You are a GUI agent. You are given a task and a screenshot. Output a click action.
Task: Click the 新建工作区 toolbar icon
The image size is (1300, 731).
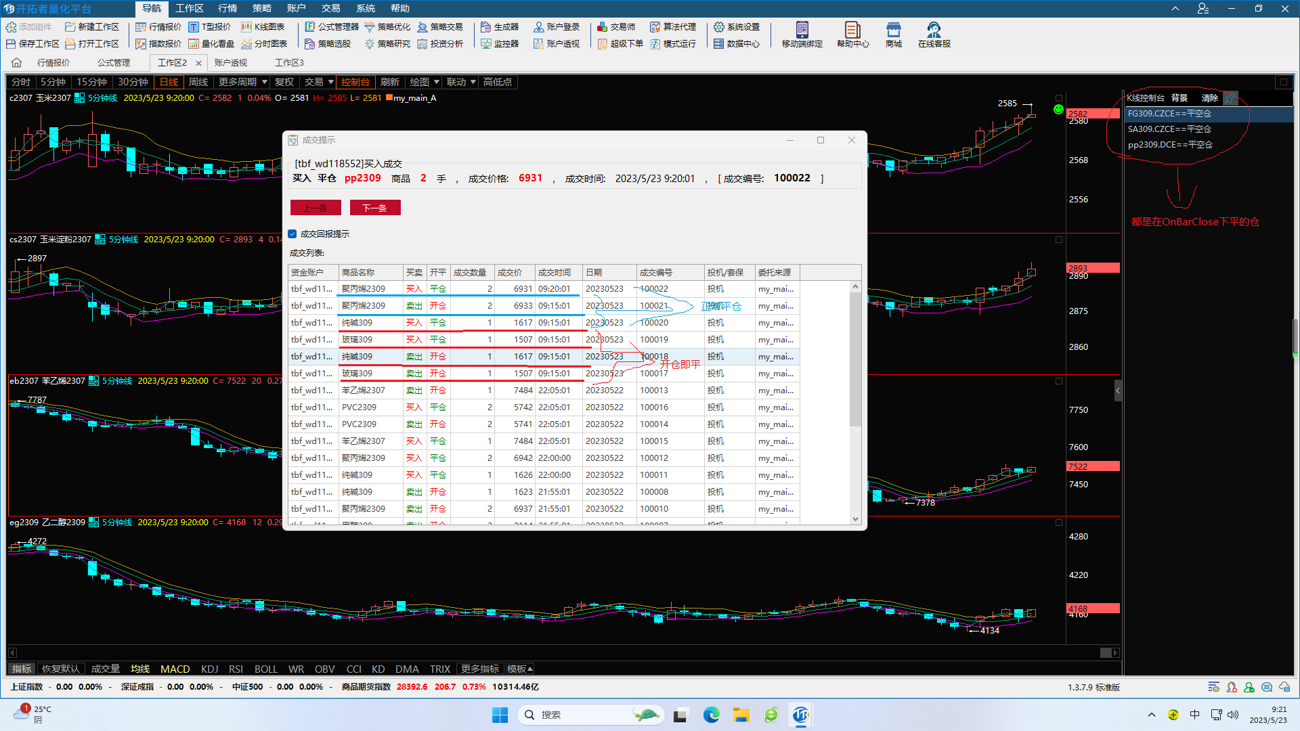91,27
